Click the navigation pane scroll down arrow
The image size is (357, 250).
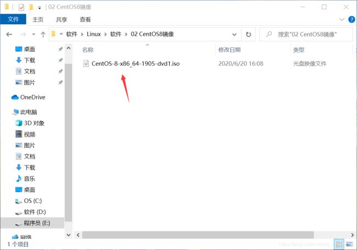point(69,235)
